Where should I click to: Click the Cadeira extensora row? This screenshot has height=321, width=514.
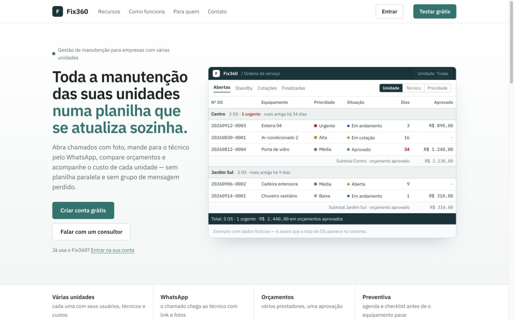coord(332,184)
